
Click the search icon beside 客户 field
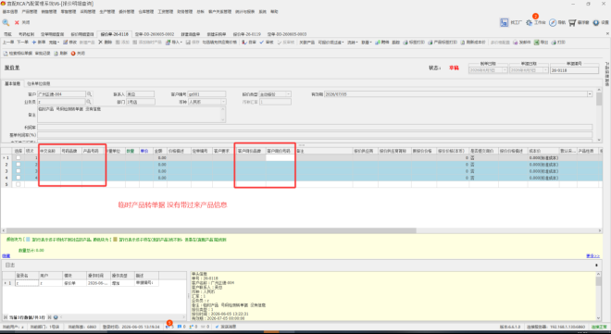pos(89,94)
